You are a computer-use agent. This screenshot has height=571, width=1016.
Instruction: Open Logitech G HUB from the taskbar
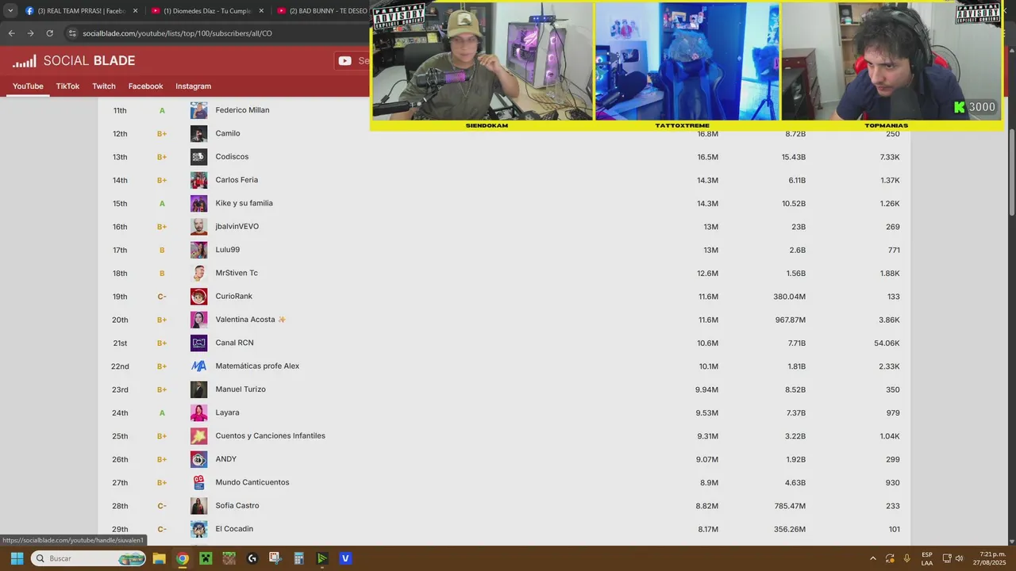tap(252, 558)
